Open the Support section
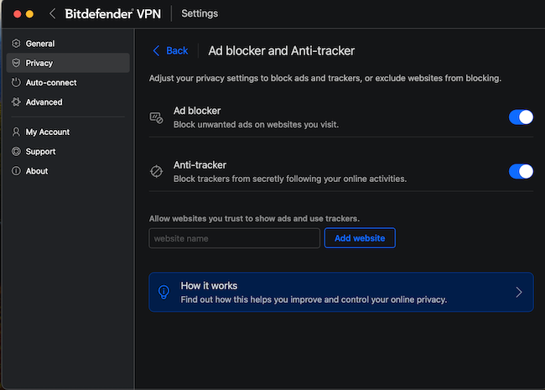 pos(68,151)
